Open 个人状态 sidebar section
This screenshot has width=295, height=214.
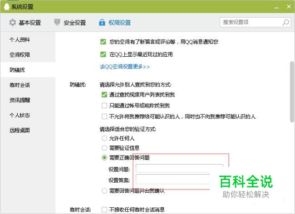click(28, 115)
